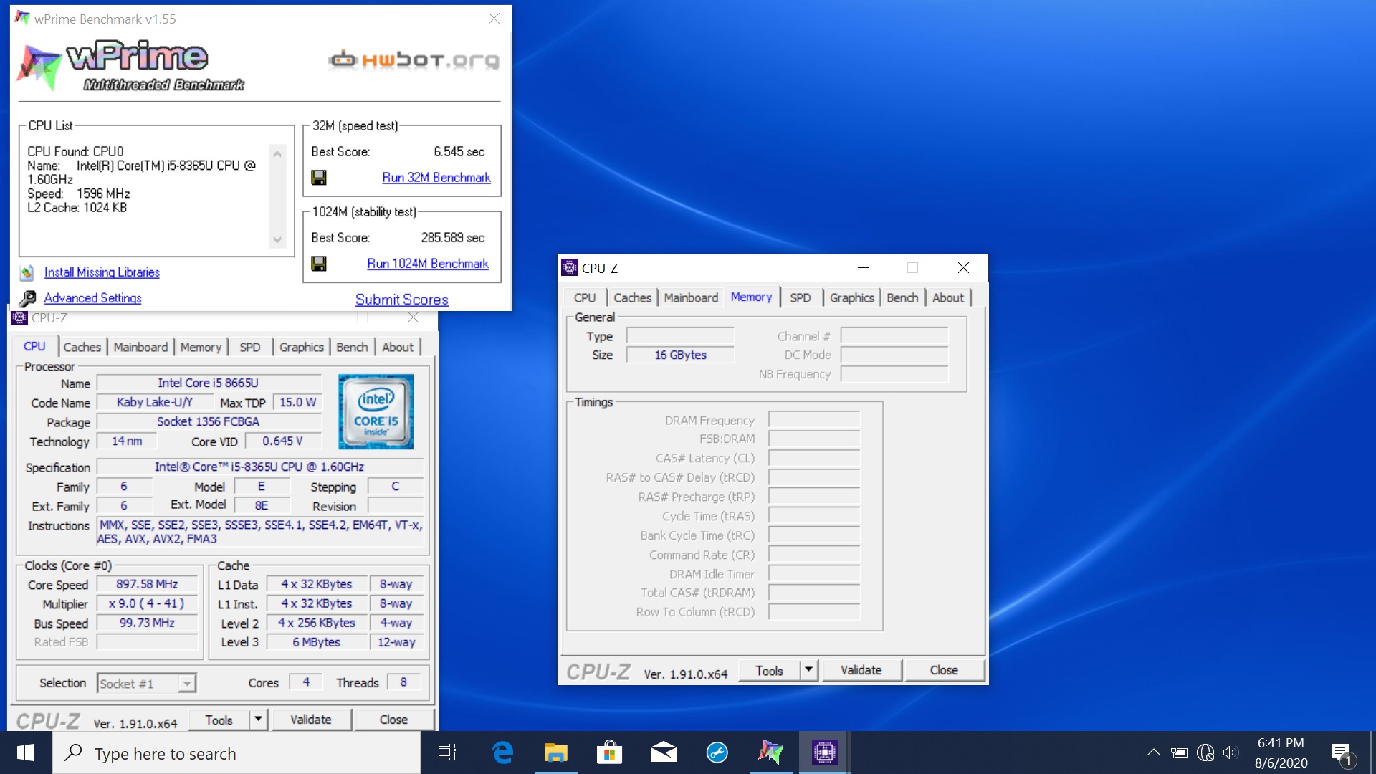This screenshot has height=774, width=1376.
Task: Switch to wPrime on the taskbar
Action: pyautogui.click(x=771, y=752)
